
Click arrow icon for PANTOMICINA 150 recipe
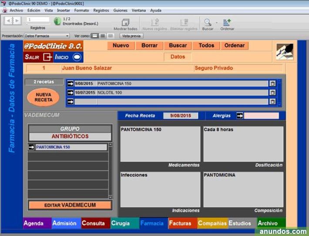tap(71, 83)
